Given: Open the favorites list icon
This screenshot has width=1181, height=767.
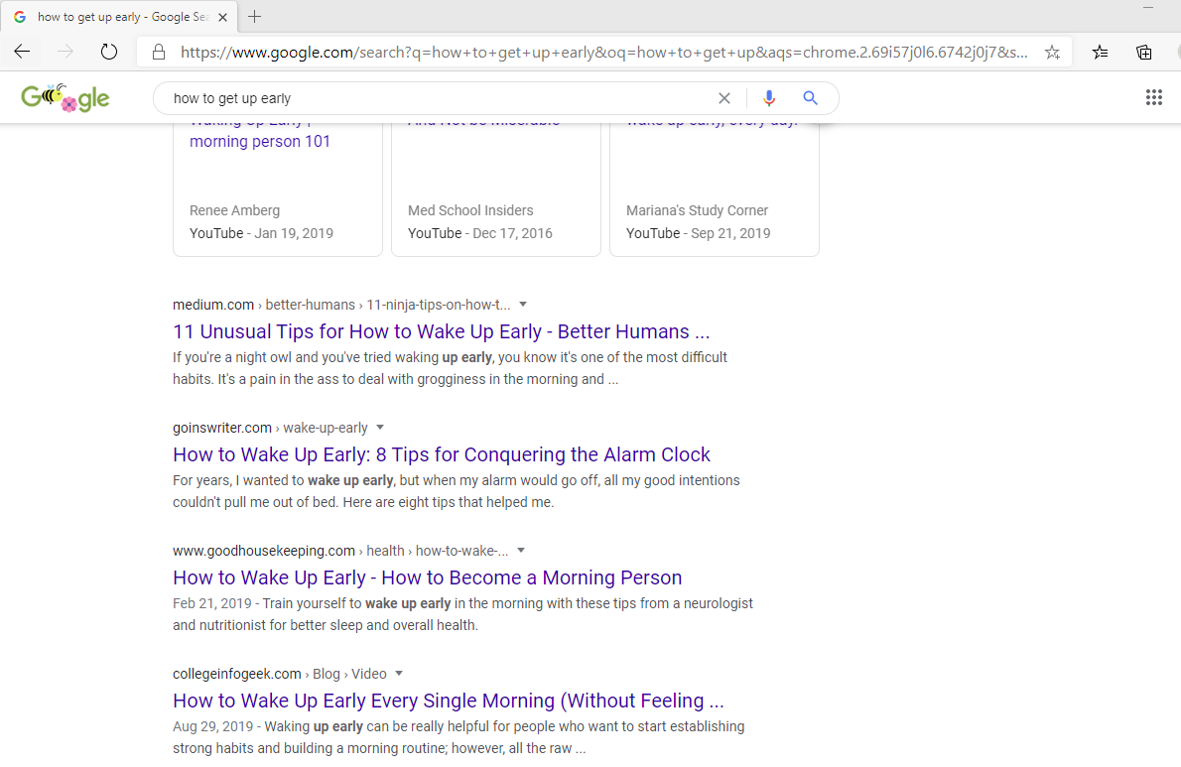Looking at the screenshot, I should tap(1101, 52).
